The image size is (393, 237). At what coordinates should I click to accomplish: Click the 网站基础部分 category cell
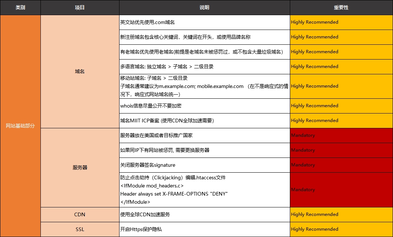(x=20, y=126)
